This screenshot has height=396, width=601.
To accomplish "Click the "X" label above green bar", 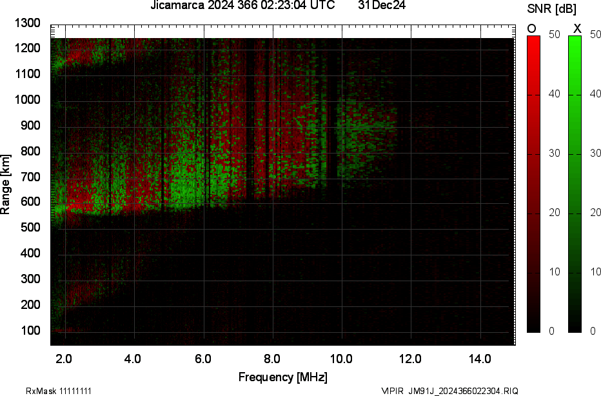I will (577, 29).
